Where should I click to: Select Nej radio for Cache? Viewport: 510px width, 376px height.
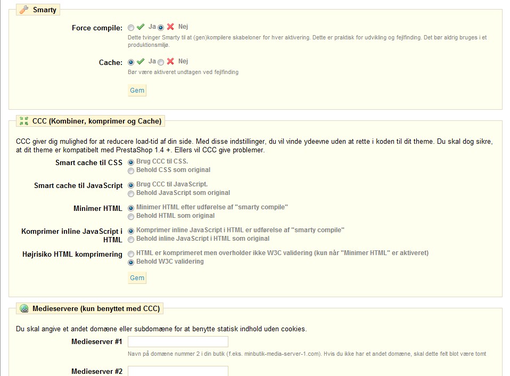click(x=161, y=62)
